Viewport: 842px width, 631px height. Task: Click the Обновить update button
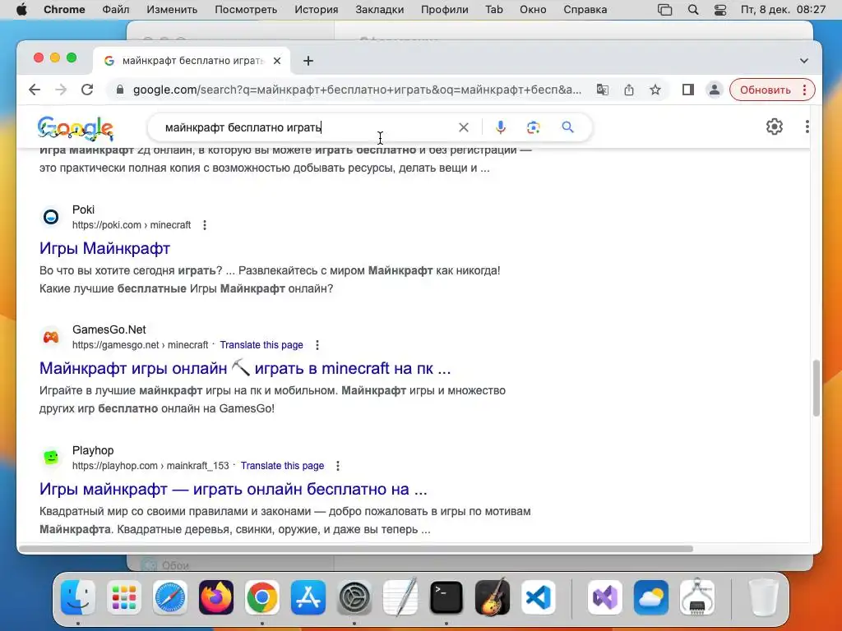[x=766, y=90]
